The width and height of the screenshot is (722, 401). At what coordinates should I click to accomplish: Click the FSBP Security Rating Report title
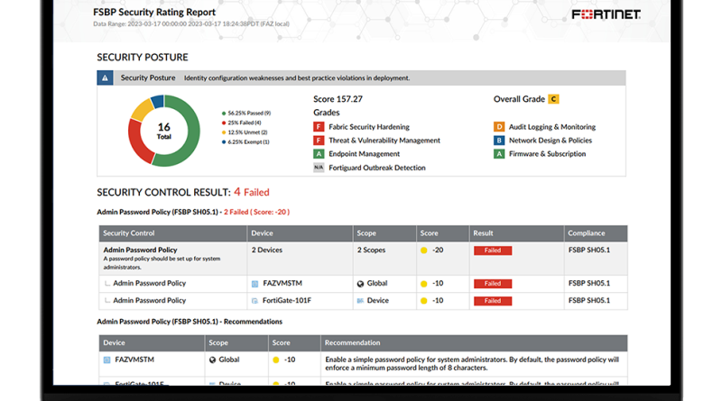pos(154,13)
